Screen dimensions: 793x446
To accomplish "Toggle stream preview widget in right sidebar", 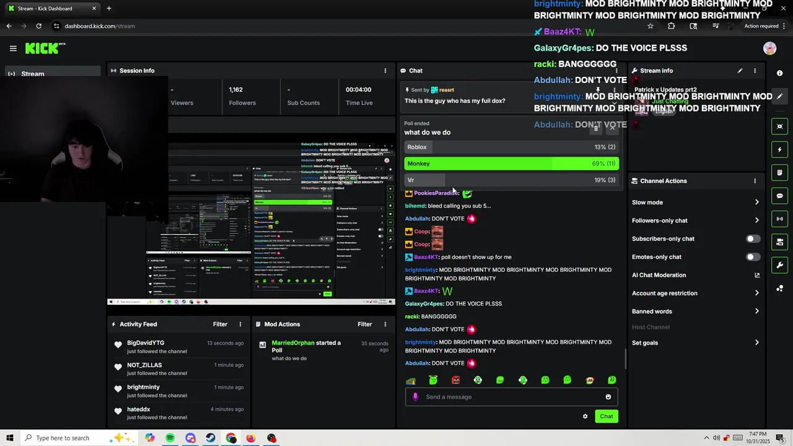I will pos(779,126).
